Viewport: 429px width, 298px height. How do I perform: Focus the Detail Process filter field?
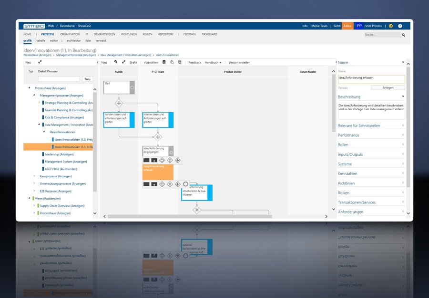tap(59, 79)
